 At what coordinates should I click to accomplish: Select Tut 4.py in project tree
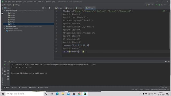click(11, 17)
